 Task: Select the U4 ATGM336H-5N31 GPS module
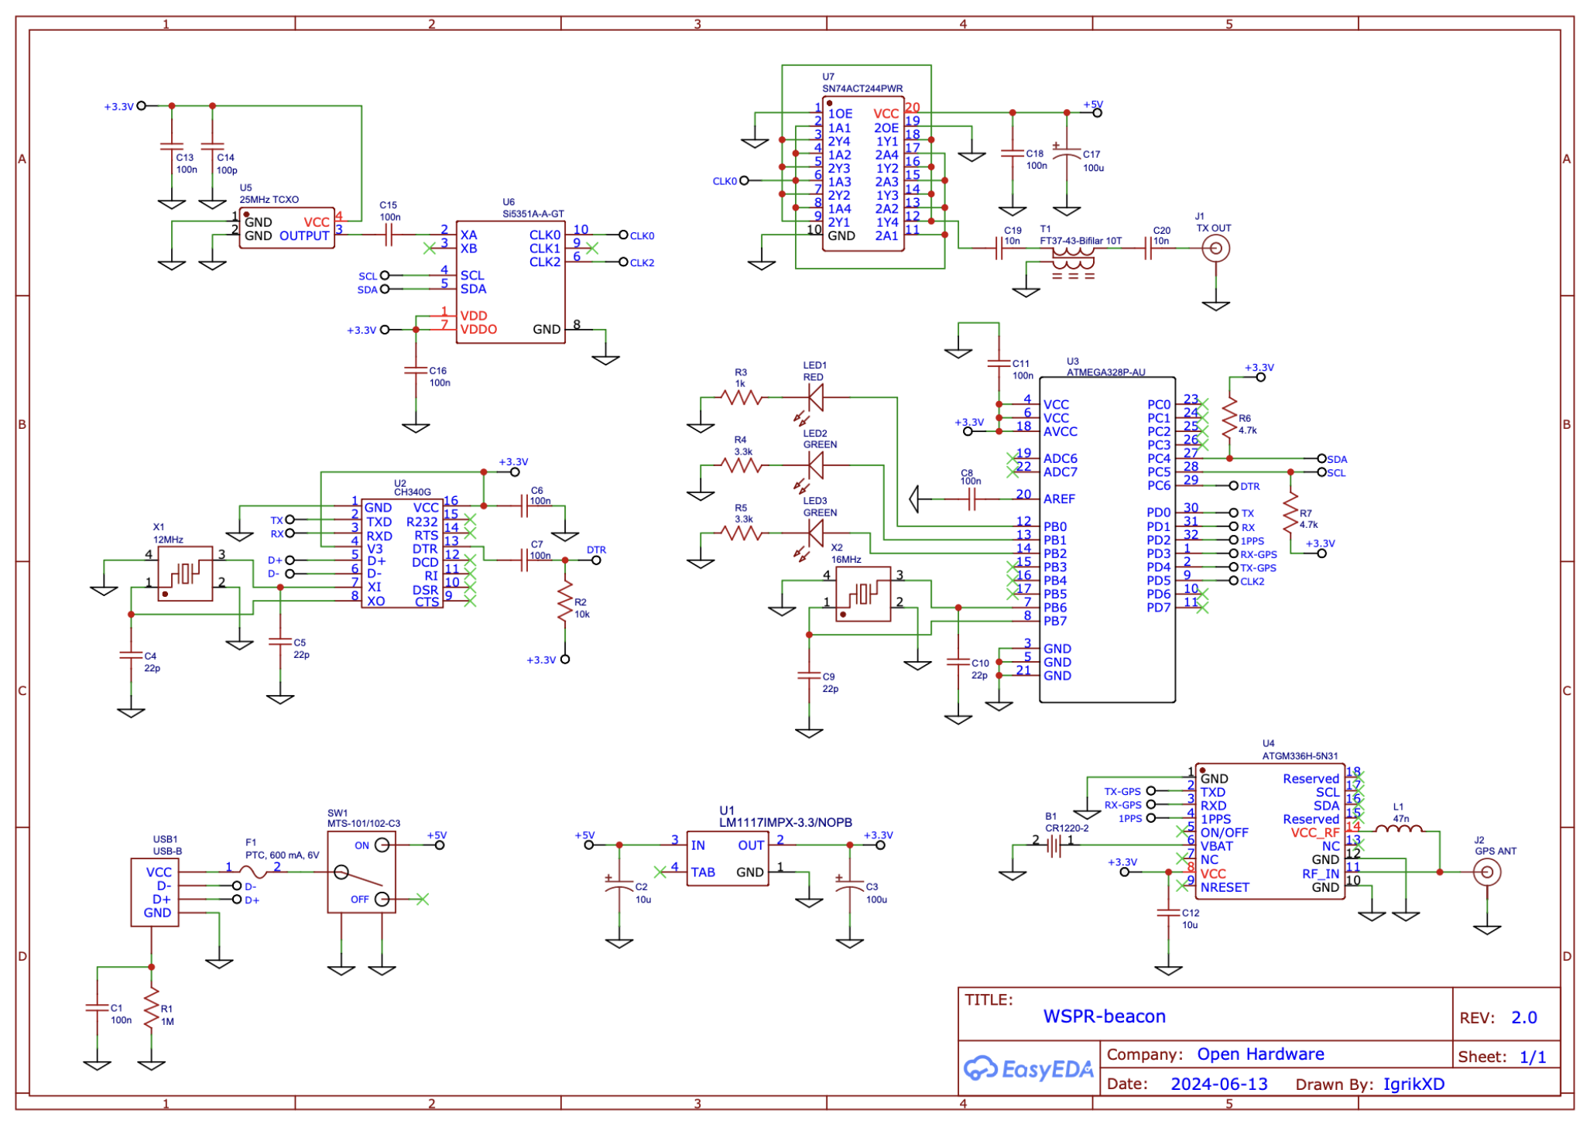(x=1270, y=831)
